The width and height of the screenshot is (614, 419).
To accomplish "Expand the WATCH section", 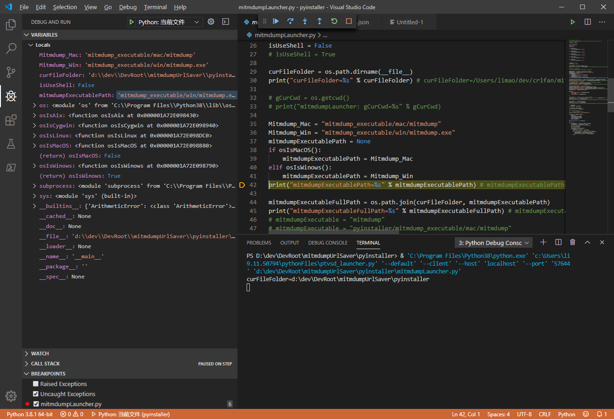I will point(40,354).
